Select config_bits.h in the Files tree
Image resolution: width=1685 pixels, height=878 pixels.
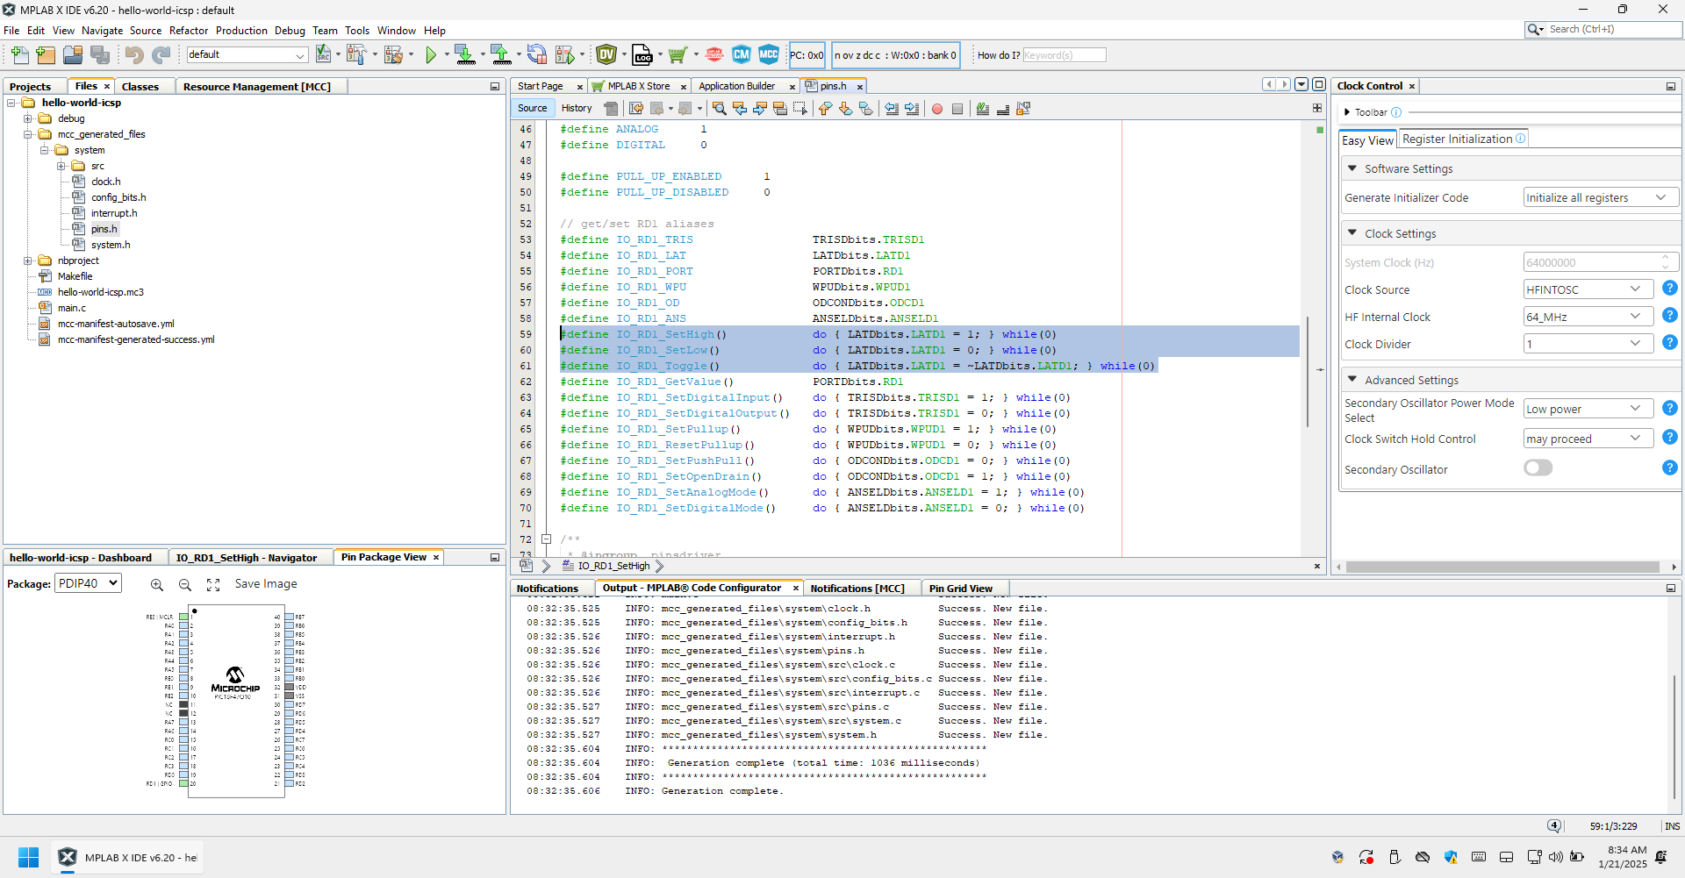(x=118, y=197)
